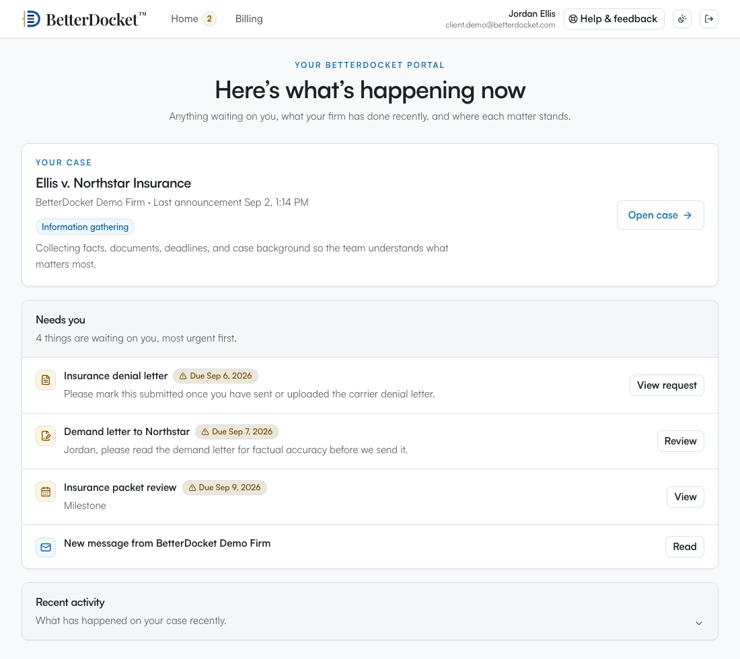Click the Recent activity heading
This screenshot has width=740, height=659.
coord(71,603)
